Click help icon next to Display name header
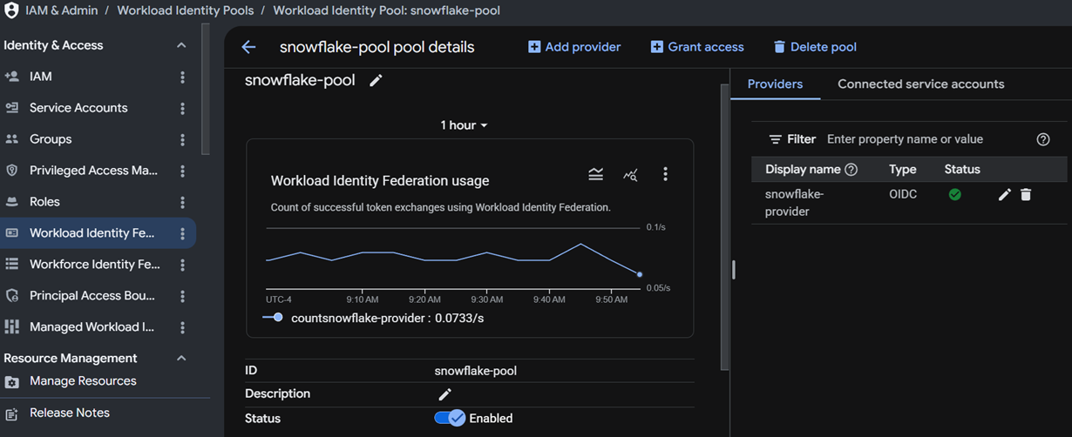The height and width of the screenshot is (437, 1072). click(851, 170)
